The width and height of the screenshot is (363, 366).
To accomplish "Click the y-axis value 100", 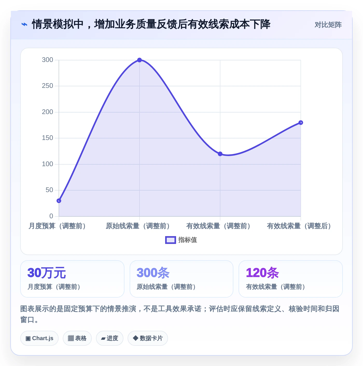I will [47, 164].
